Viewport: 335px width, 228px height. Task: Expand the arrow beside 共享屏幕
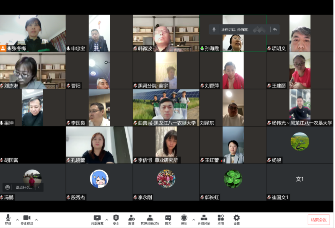point(107,220)
